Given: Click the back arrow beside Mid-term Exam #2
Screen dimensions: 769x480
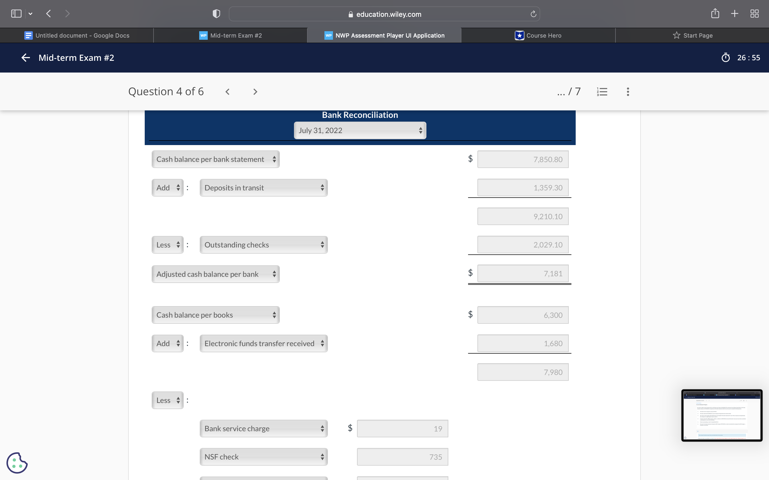Looking at the screenshot, I should point(25,58).
